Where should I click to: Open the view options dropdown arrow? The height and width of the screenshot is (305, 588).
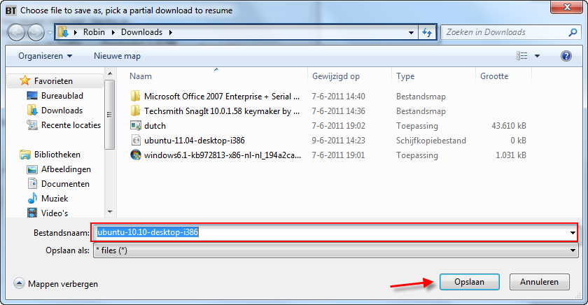[537, 56]
